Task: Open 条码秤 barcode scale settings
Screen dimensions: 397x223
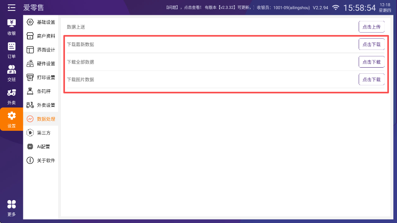Action: [41, 91]
